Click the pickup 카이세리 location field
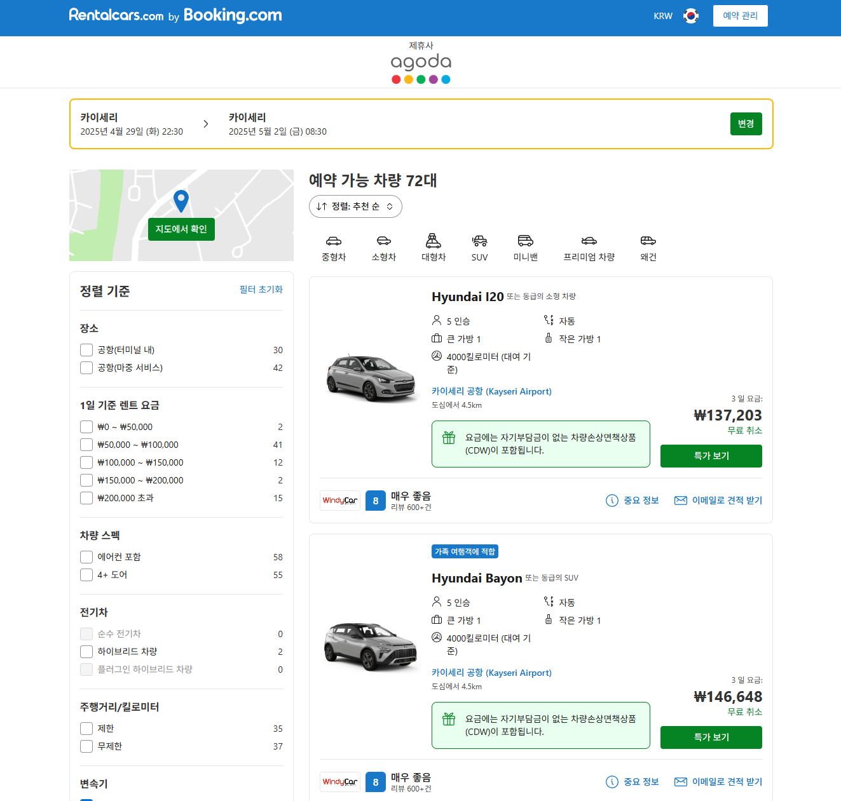The height and width of the screenshot is (801, 841). (x=132, y=124)
